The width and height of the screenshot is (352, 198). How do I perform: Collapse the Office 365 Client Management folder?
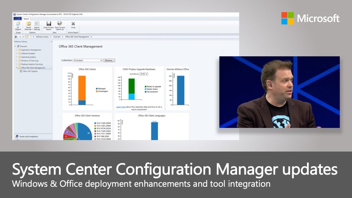coord(16,68)
